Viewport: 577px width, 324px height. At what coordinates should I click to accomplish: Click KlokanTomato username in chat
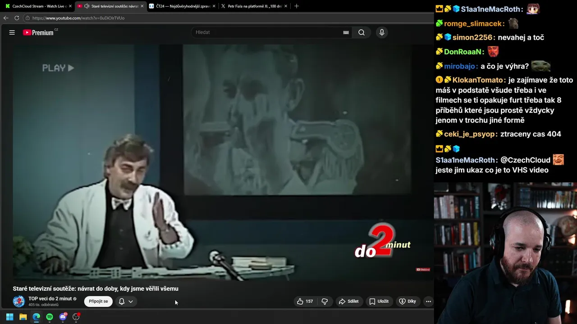(478, 80)
